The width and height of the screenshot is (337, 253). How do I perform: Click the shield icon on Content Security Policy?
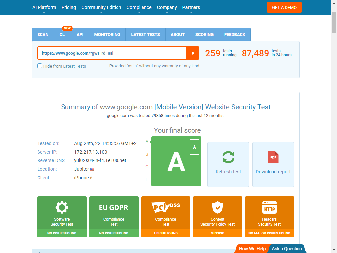(218, 207)
